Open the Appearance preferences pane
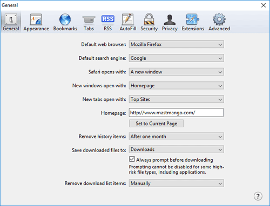Image resolution: width=270 pixels, height=206 pixels. 36,22
